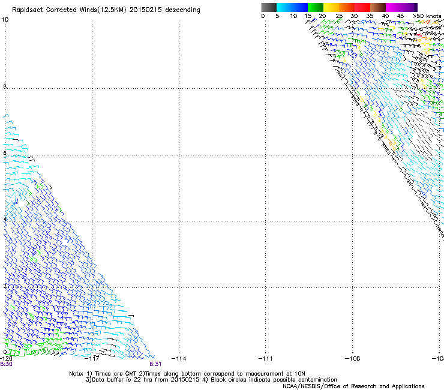Click the latitude axis label '2'
This screenshot has width=444, height=390.
[x=5, y=286]
